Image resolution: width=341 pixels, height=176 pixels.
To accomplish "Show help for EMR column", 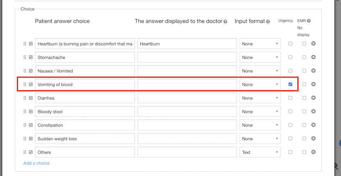I will coord(309,21).
